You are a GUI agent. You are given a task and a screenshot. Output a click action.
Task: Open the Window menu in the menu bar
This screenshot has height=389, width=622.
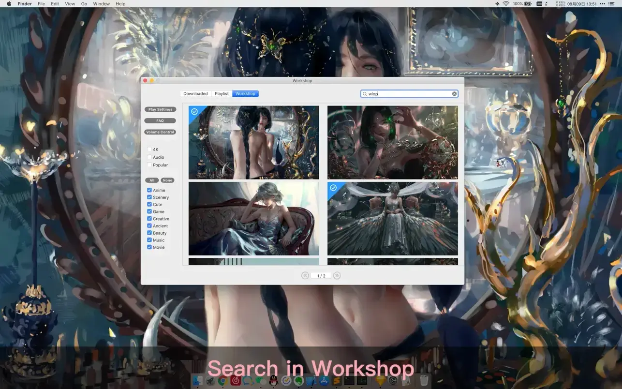[x=101, y=4]
